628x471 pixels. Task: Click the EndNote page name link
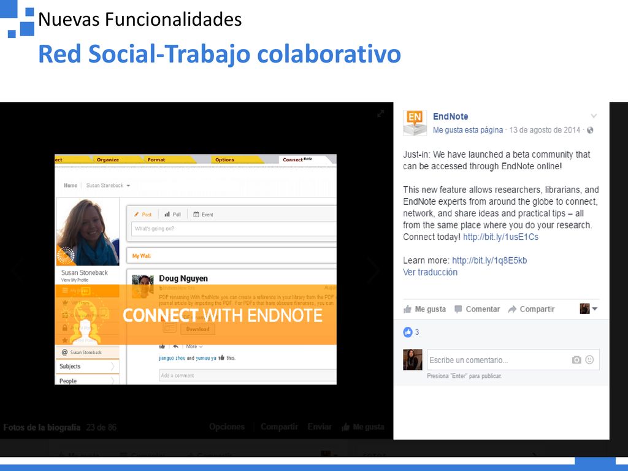(x=450, y=117)
